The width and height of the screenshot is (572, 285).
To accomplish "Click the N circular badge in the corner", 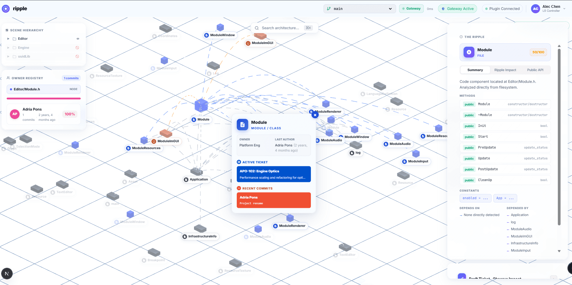I will 7,274.
